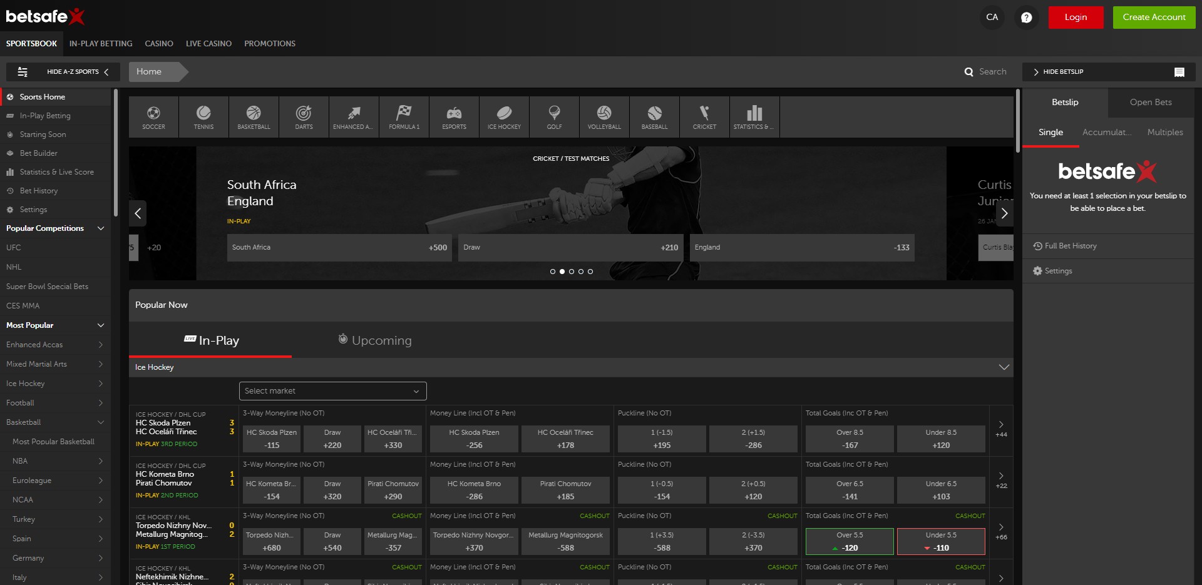1202x585 pixels.
Task: Click the search magnifier icon
Action: pos(968,72)
